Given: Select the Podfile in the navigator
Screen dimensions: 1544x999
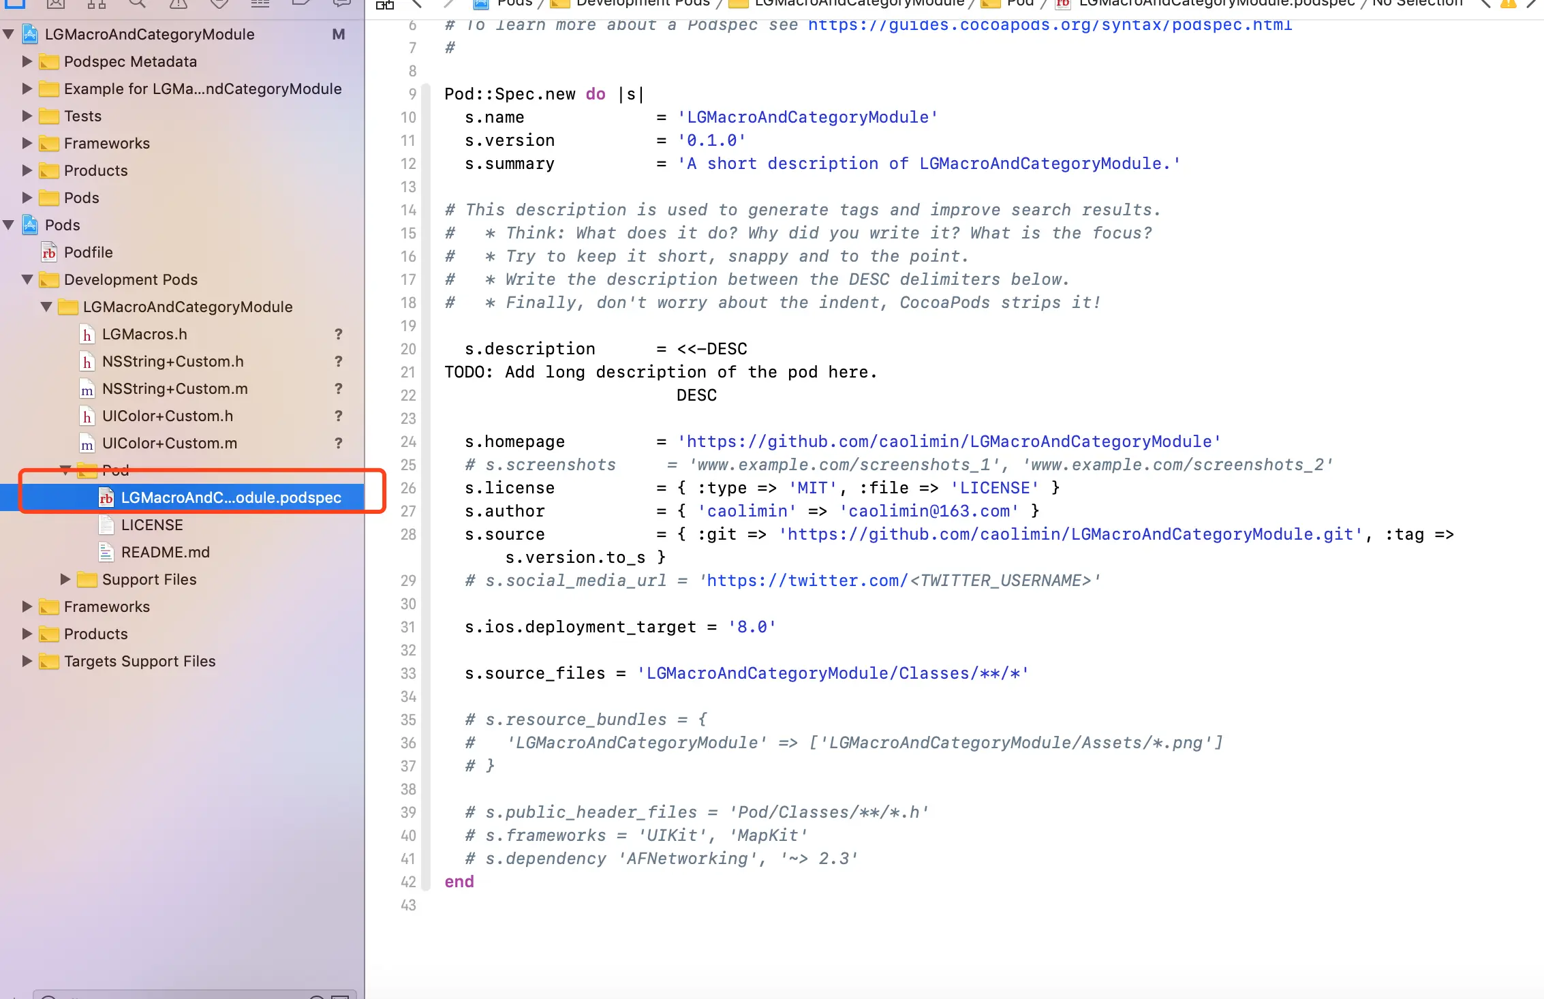Looking at the screenshot, I should tap(88, 252).
